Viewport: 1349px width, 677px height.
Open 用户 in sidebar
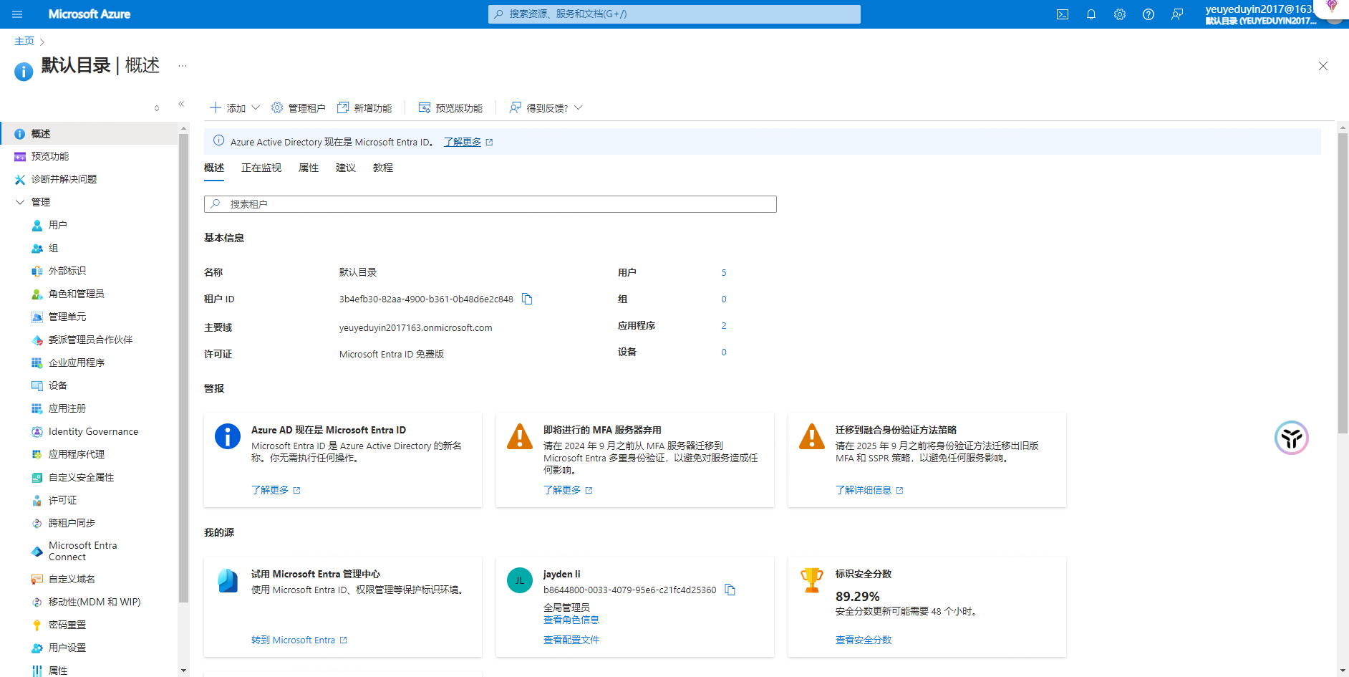point(57,225)
